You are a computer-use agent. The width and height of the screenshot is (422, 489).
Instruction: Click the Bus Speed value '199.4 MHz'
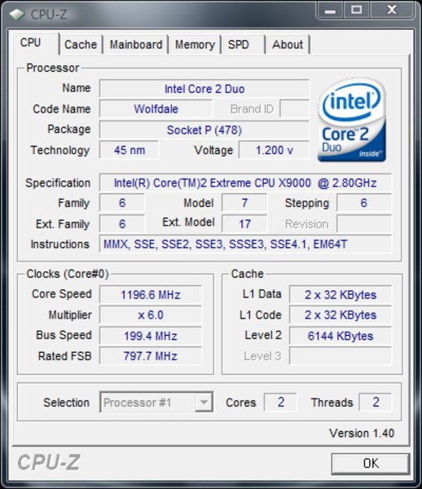point(151,336)
